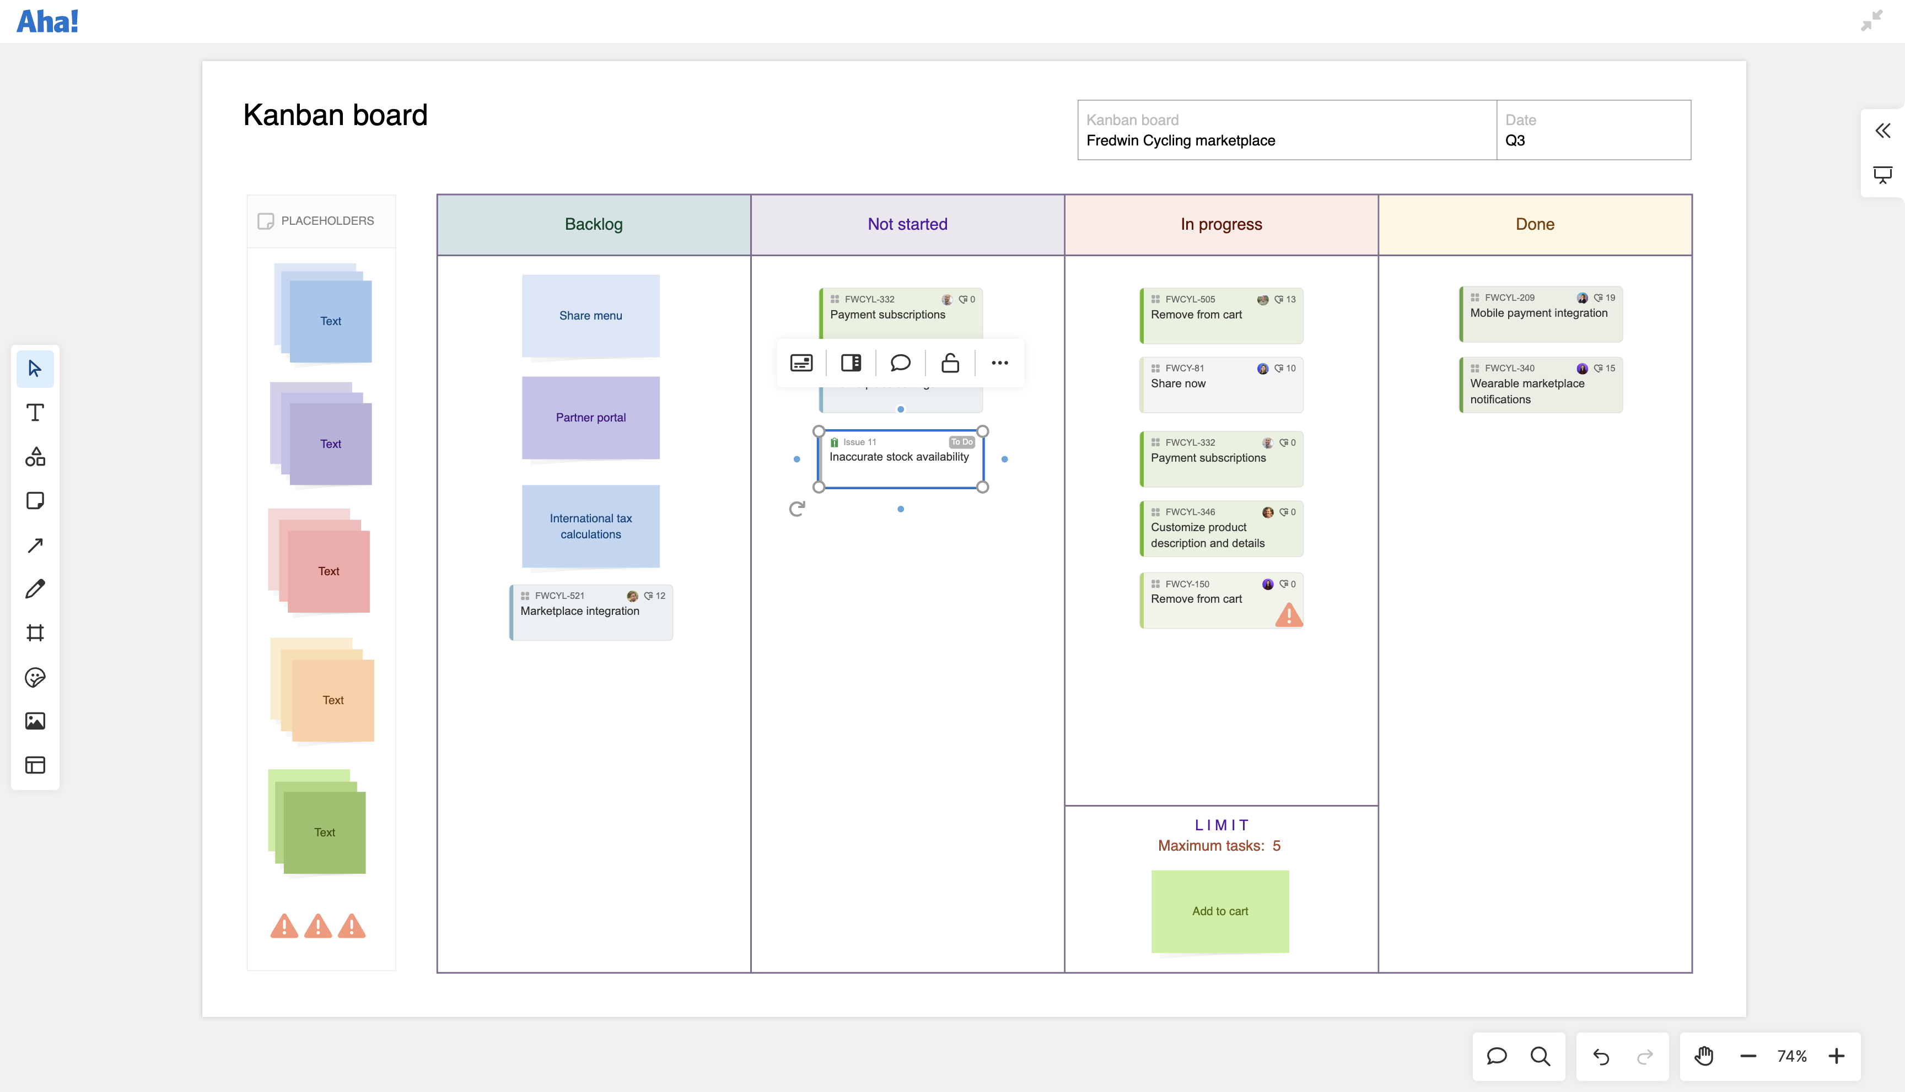The height and width of the screenshot is (1092, 1905).
Task: Insert an image using the image tool
Action: coord(35,721)
